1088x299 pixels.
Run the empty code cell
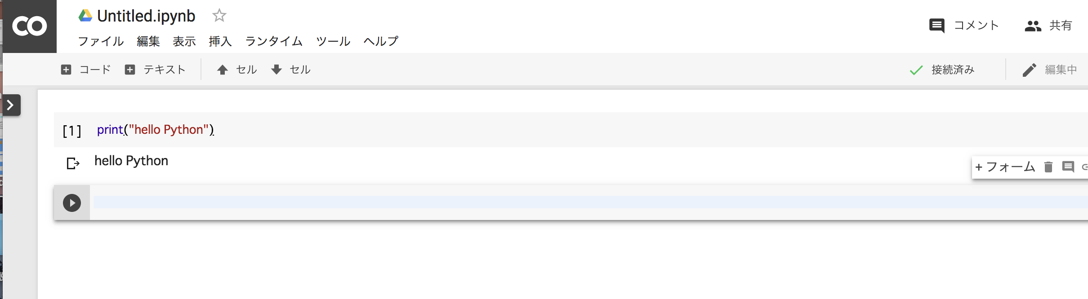pyautogui.click(x=72, y=203)
